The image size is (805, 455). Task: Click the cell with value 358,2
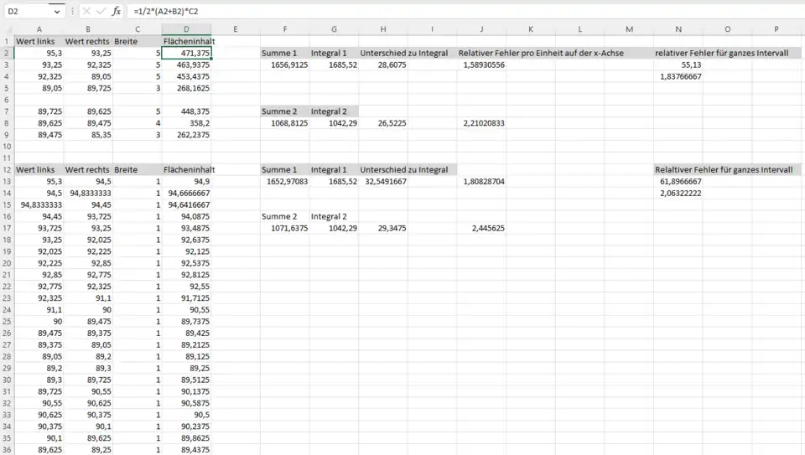coord(186,122)
